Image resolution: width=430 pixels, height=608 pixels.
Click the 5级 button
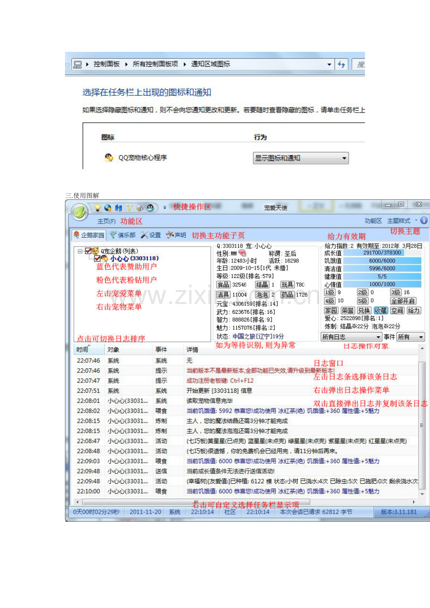363,301
